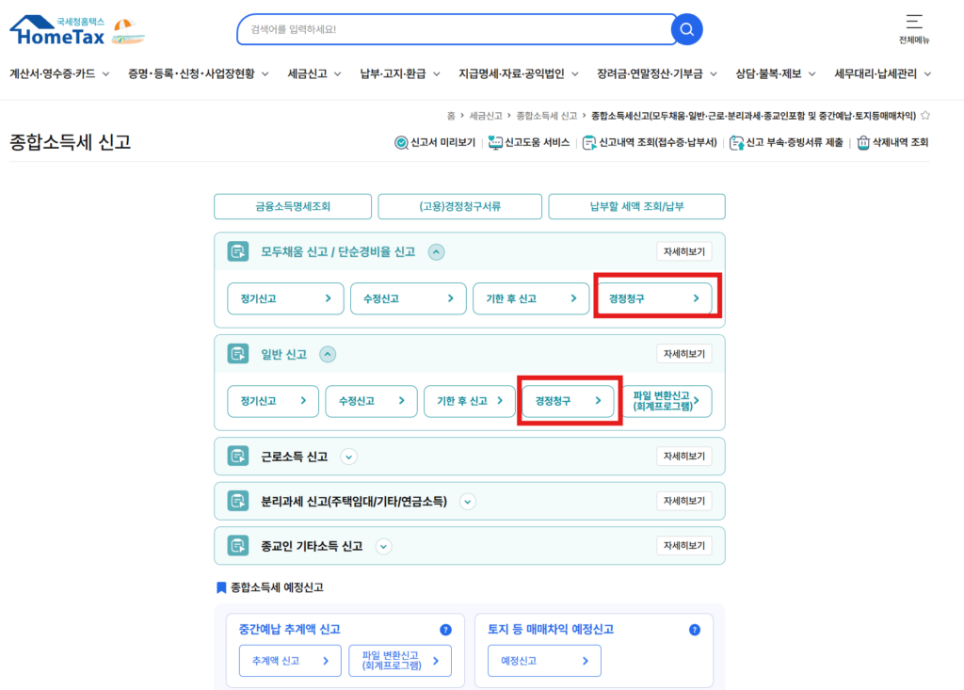
Task: Click the favorite star icon beside breadcrumb
Action: click(x=925, y=116)
